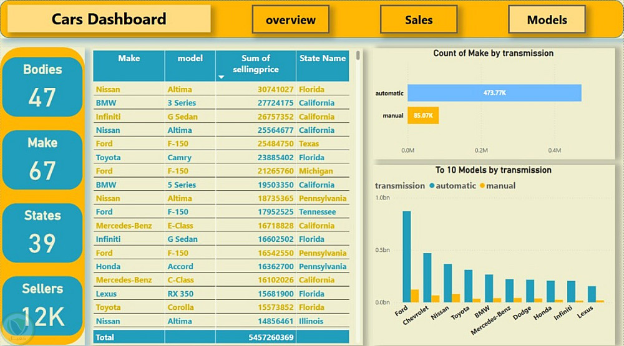Click the table's vertical scrollbar
The width and height of the screenshot is (624, 346).
tap(358, 55)
